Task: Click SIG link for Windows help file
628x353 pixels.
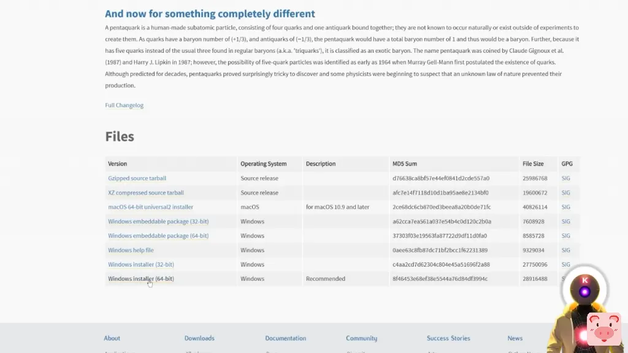Action: point(565,250)
